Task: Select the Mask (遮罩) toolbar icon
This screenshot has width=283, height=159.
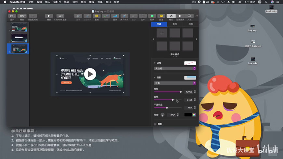Action: [78, 16]
